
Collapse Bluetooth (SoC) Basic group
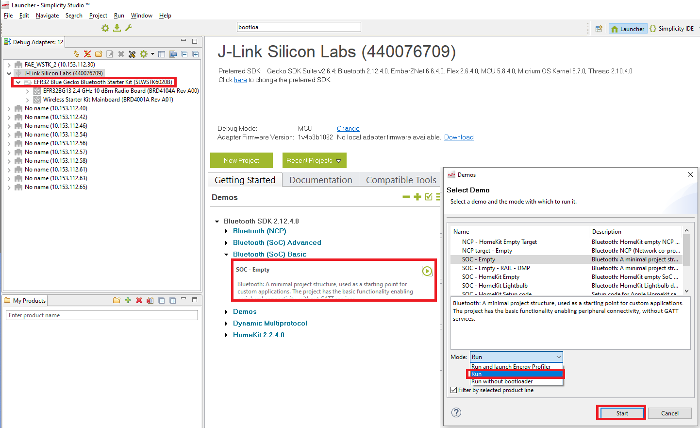pos(226,255)
